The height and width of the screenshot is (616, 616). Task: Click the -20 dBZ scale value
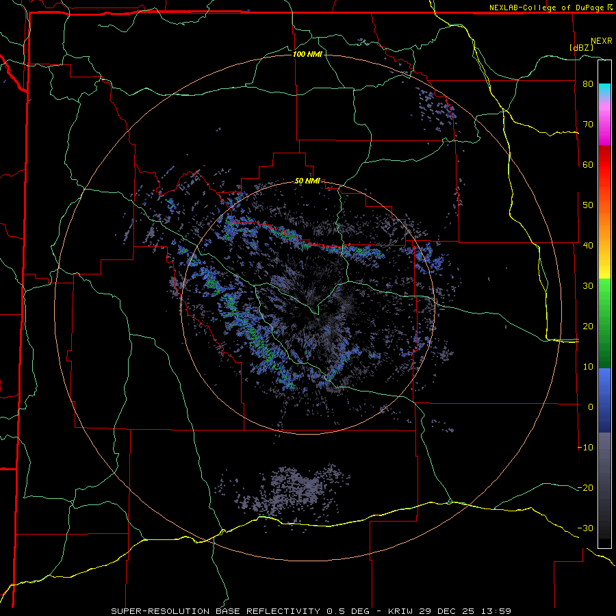pos(585,488)
